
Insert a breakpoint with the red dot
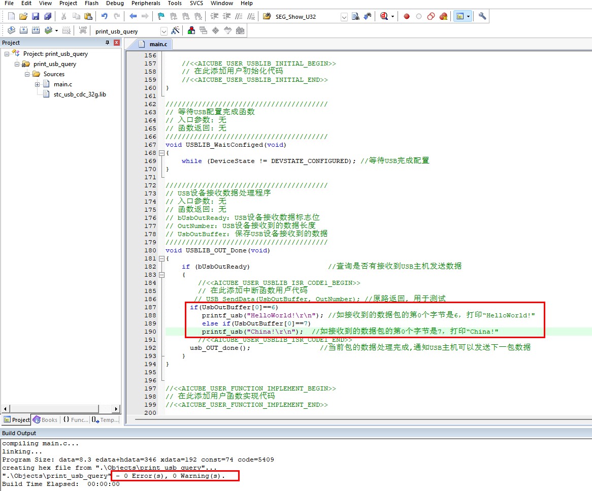(407, 16)
